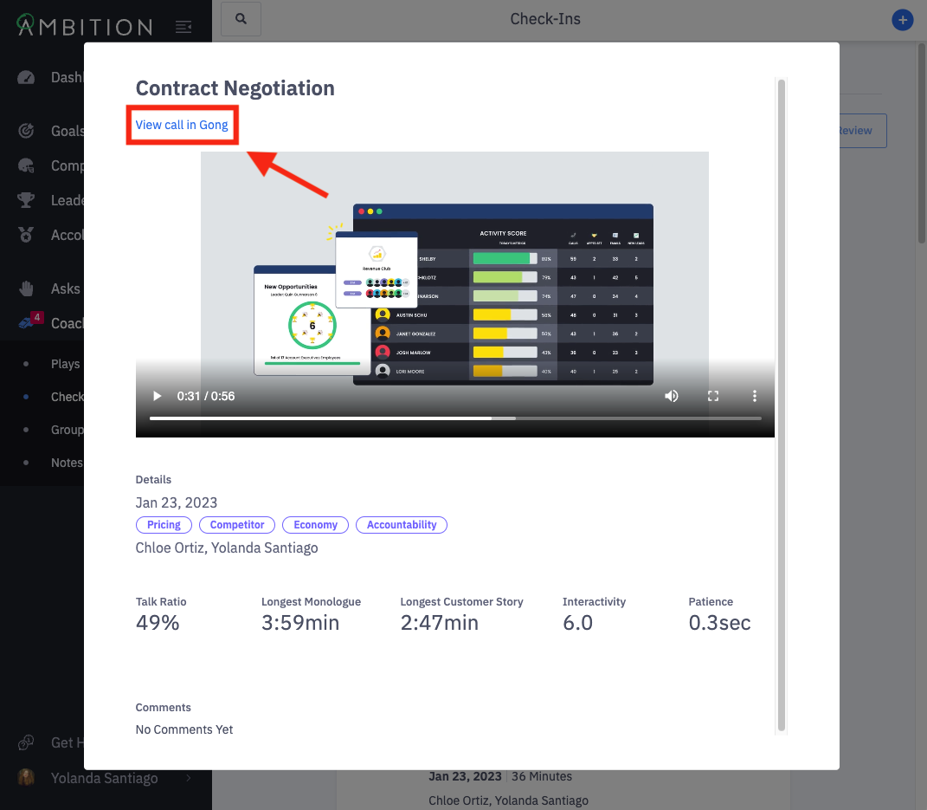The image size is (927, 810).
Task: Click the search magnifier icon in header
Action: [241, 19]
